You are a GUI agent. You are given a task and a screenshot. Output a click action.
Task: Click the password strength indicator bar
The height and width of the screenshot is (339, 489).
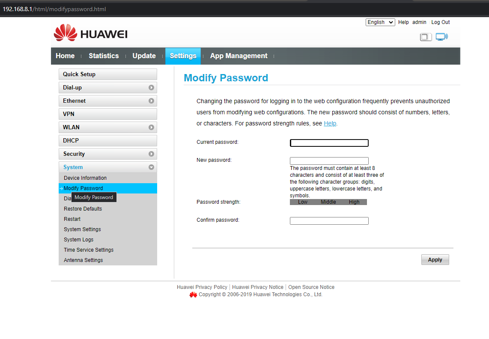(328, 202)
